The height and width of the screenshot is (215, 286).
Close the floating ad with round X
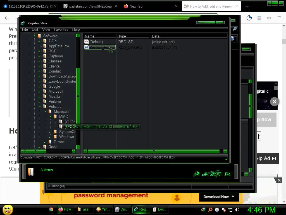click(x=275, y=102)
